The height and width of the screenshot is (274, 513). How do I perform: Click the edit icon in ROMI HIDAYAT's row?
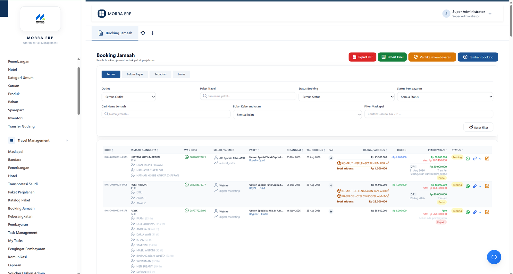487,186
